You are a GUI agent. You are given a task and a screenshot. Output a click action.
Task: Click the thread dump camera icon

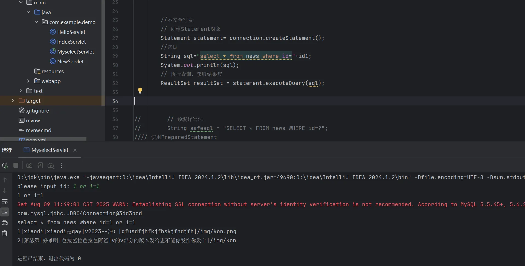click(29, 165)
